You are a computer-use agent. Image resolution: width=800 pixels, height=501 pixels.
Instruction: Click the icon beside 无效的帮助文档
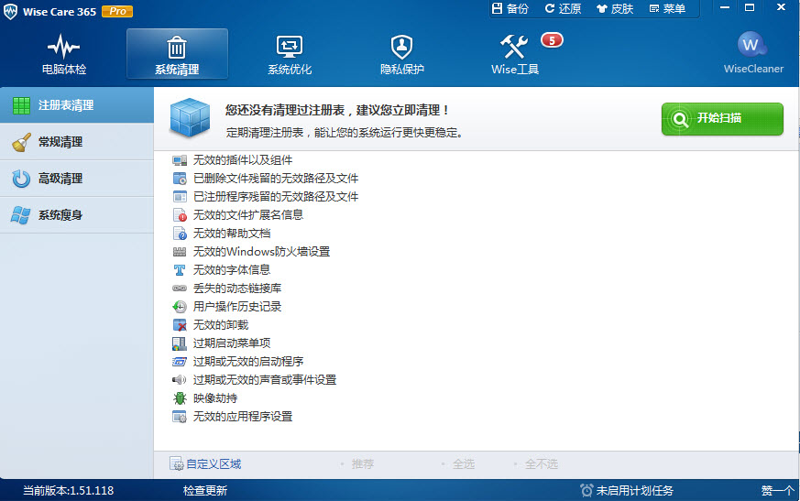pyautogui.click(x=180, y=234)
